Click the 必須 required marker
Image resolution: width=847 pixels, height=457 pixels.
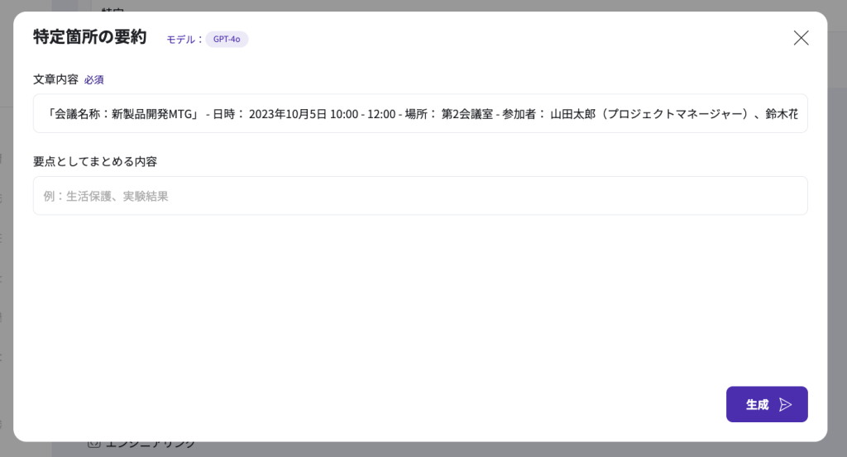point(93,80)
